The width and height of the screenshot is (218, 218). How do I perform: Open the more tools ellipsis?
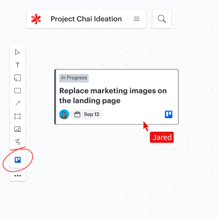(x=18, y=176)
